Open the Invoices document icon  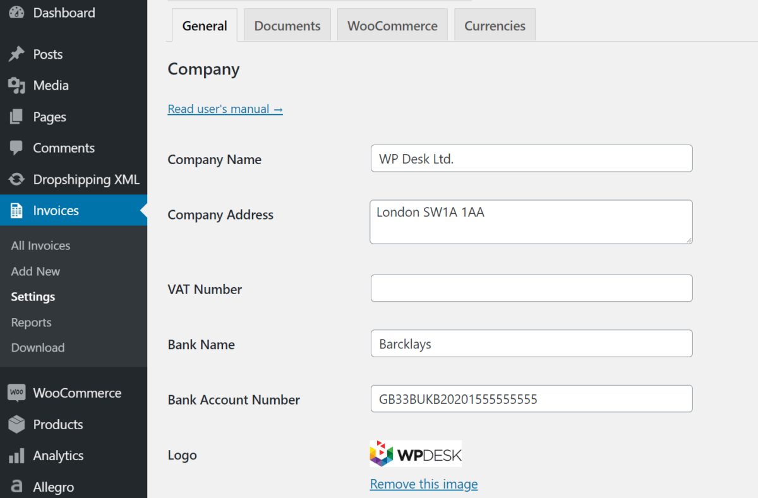[16, 210]
